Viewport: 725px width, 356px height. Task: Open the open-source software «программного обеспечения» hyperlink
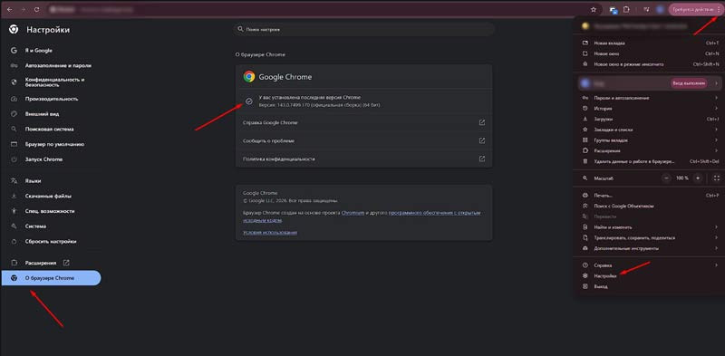(434, 213)
